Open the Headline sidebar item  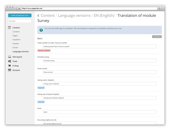pos(16,40)
